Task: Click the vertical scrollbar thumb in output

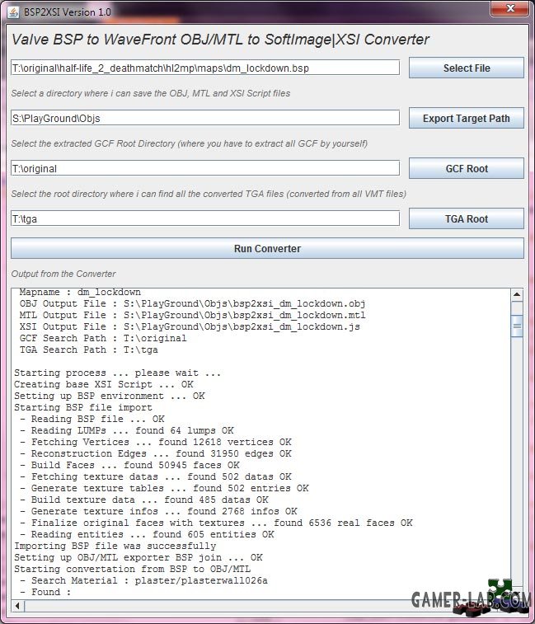Action: click(x=517, y=326)
